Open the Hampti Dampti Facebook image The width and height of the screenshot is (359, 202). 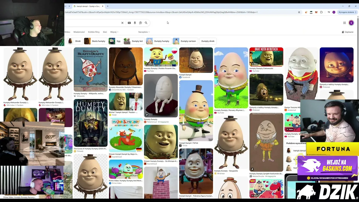coord(196,60)
